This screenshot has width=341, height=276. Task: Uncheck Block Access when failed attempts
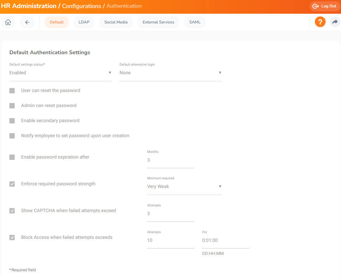pyautogui.click(x=12, y=238)
